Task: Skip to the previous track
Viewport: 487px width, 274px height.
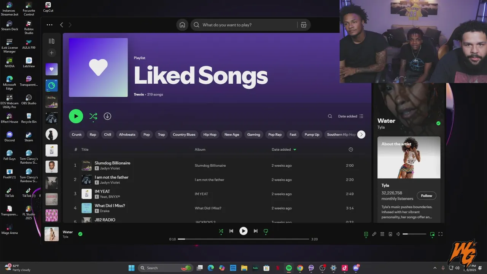Action: click(231, 231)
